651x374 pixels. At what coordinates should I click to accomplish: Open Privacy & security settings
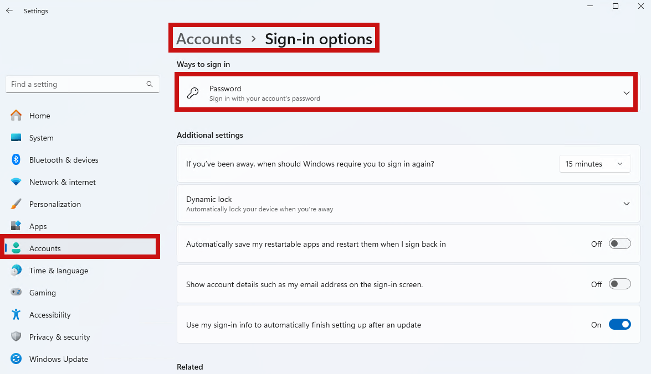click(x=60, y=337)
